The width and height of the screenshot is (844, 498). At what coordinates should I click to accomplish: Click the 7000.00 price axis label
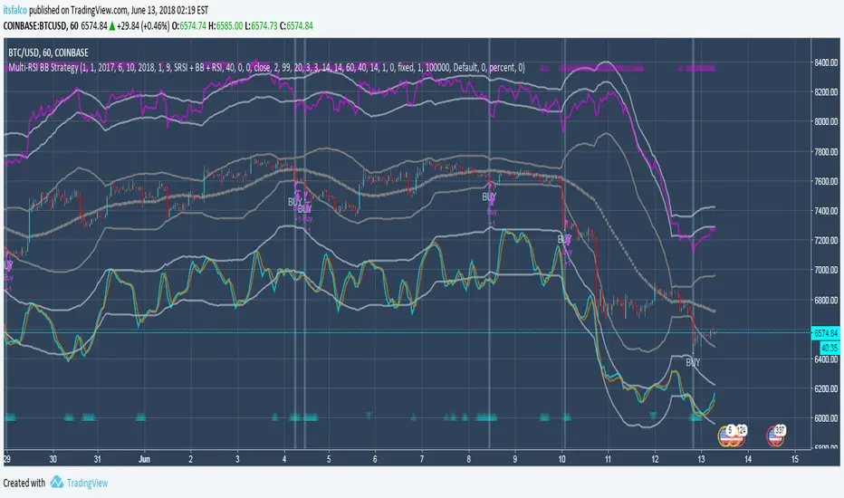coord(826,270)
